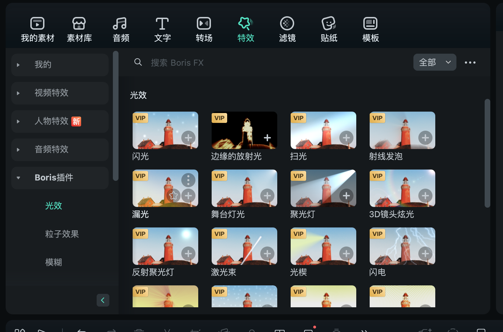Open the 素材库 stock media panel

[x=79, y=29]
